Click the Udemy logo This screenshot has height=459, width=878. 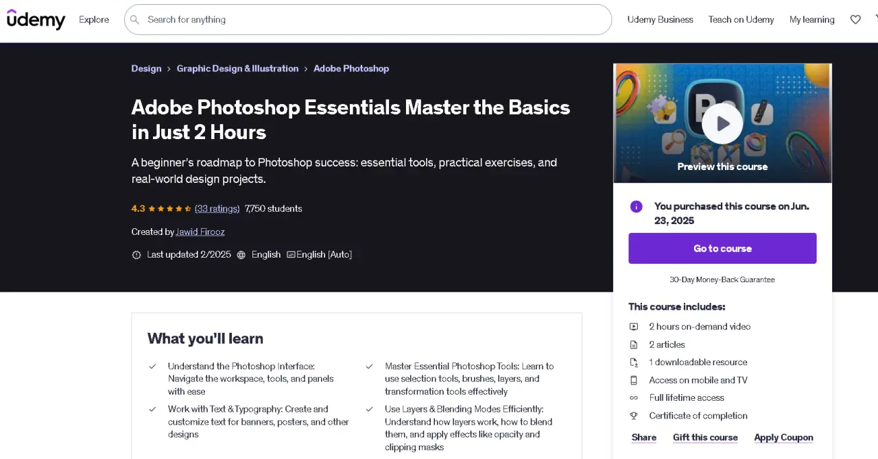click(36, 19)
